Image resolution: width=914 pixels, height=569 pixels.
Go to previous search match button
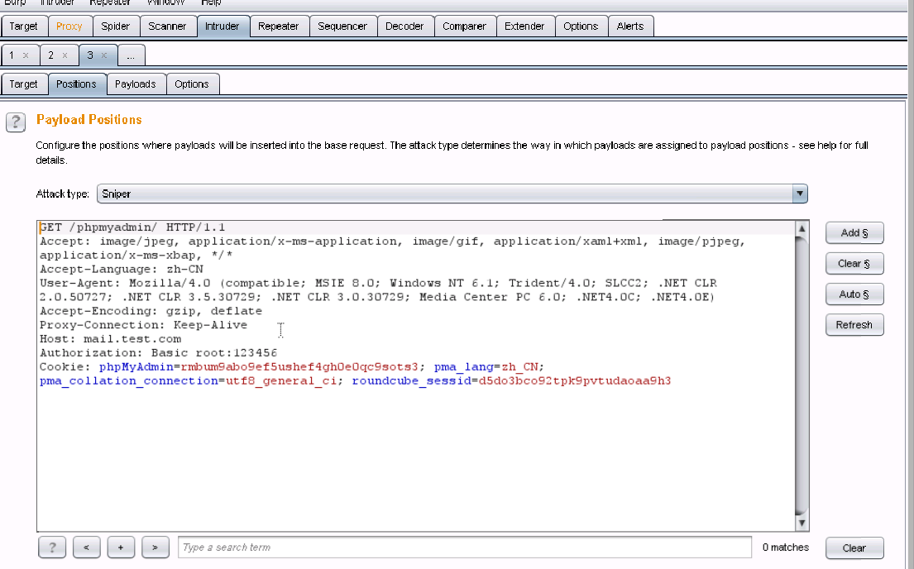click(x=86, y=547)
